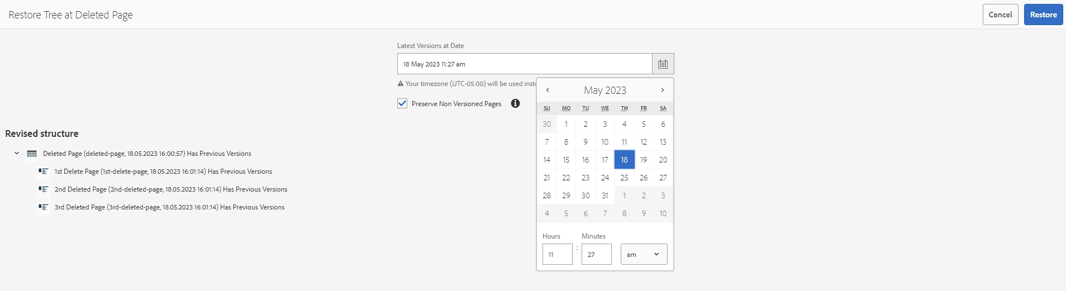Open the calendar picker icon
The width and height of the screenshot is (1066, 291).
(x=663, y=64)
